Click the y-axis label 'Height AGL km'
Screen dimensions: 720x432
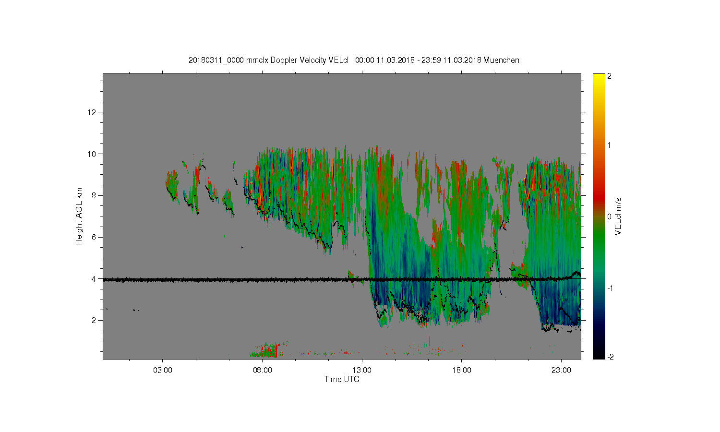pyautogui.click(x=79, y=216)
